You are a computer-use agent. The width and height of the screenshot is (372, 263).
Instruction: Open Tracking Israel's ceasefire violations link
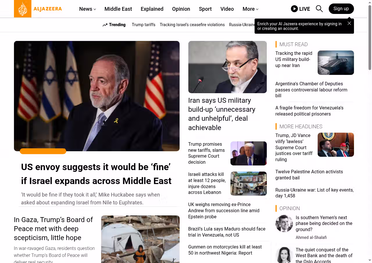pyautogui.click(x=192, y=25)
